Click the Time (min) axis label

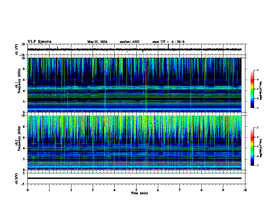coord(139,193)
